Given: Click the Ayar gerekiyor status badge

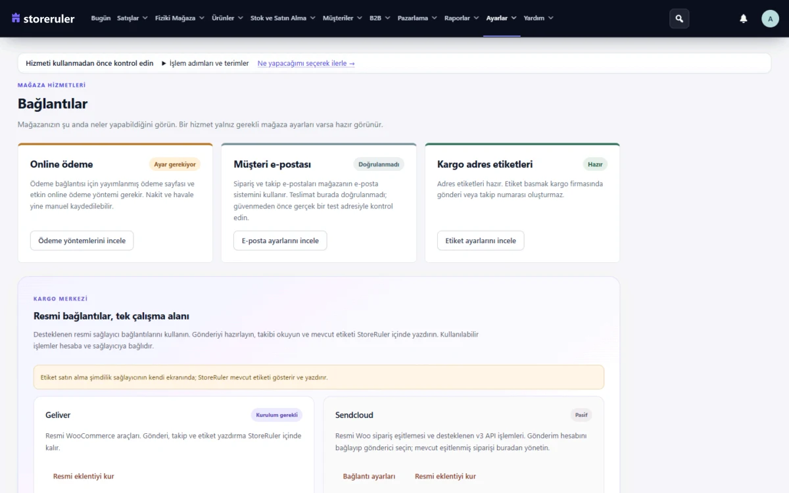Looking at the screenshot, I should pos(175,164).
